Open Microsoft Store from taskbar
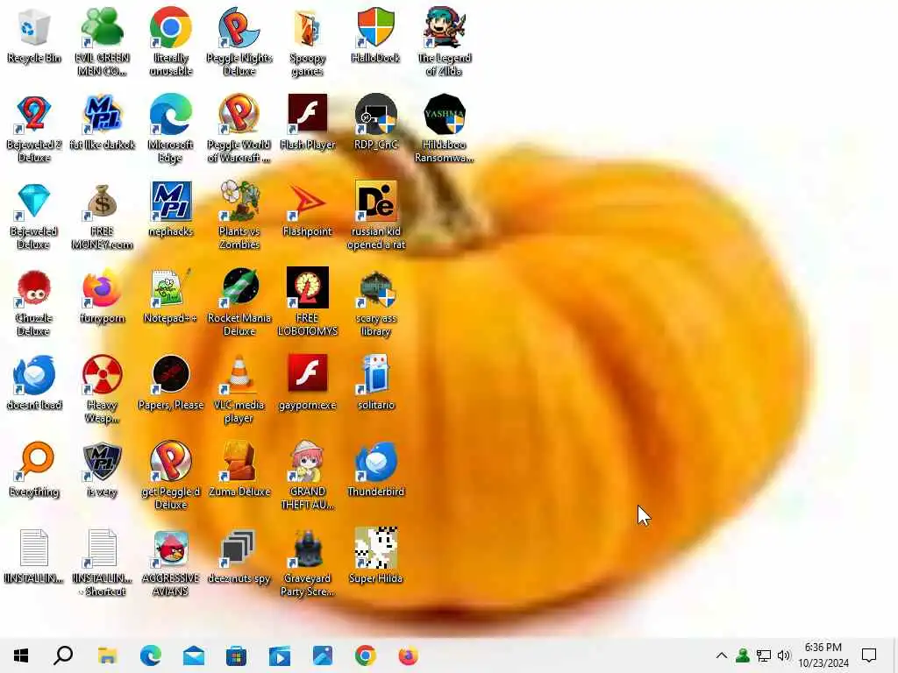 [x=236, y=655]
